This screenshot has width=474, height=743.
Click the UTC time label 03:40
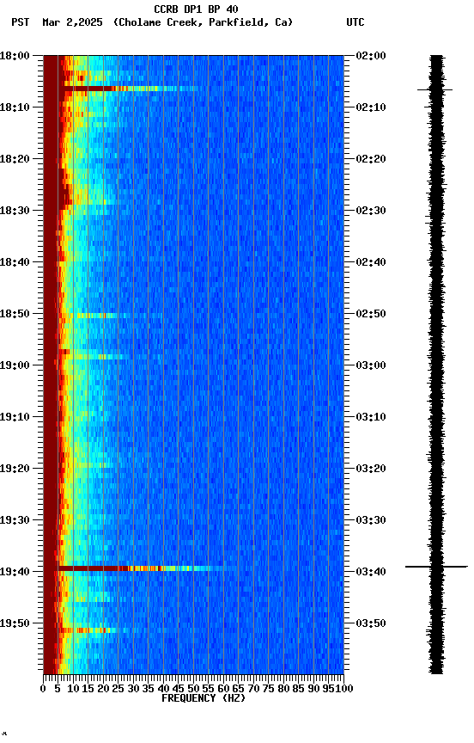pyautogui.click(x=371, y=572)
